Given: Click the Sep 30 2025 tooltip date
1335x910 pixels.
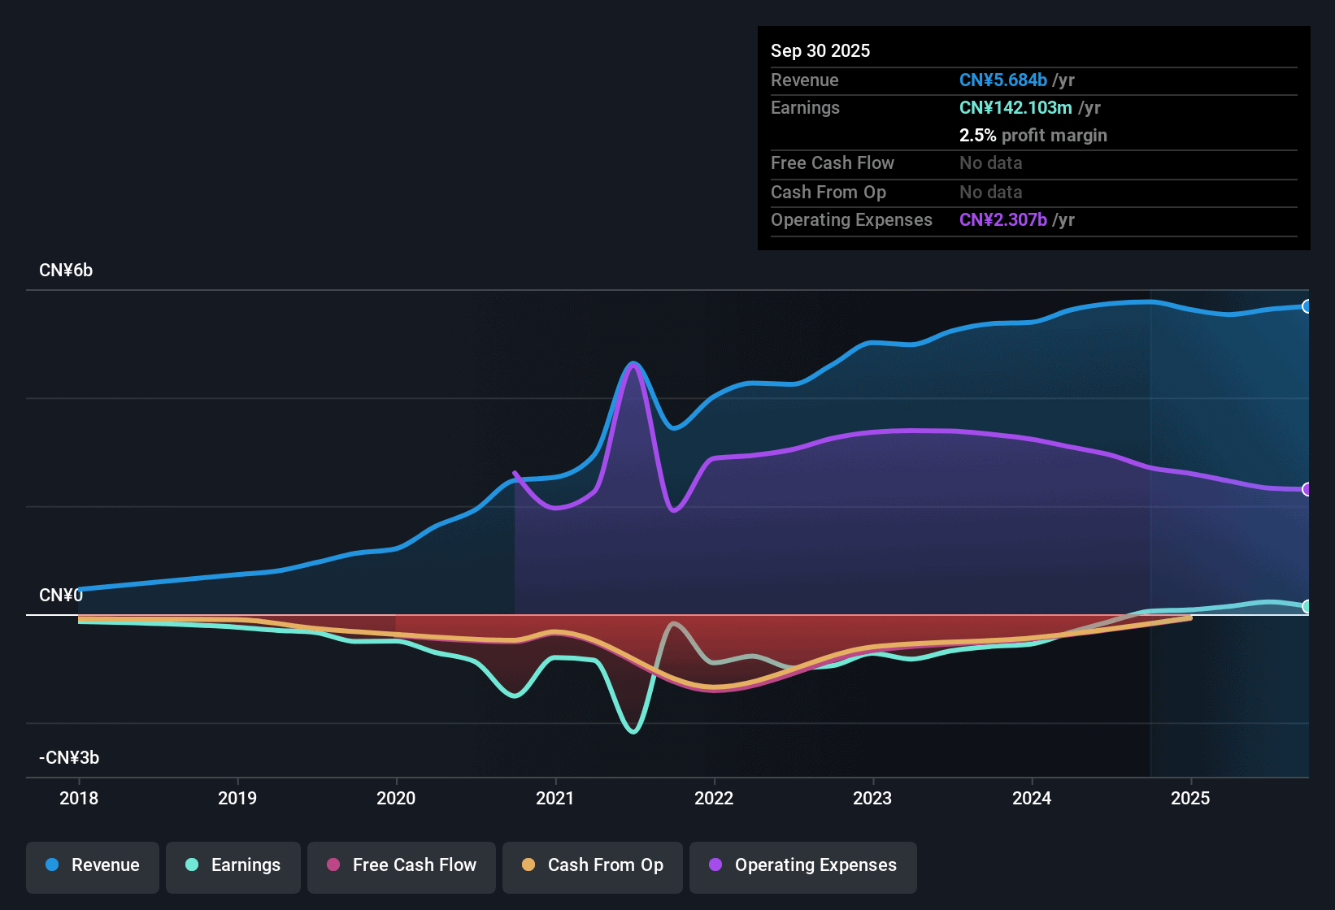Looking at the screenshot, I should pyautogui.click(x=820, y=51).
